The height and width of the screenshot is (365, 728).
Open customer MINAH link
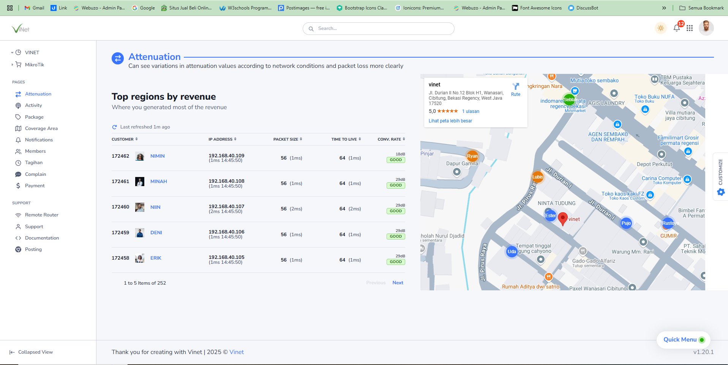coord(159,182)
